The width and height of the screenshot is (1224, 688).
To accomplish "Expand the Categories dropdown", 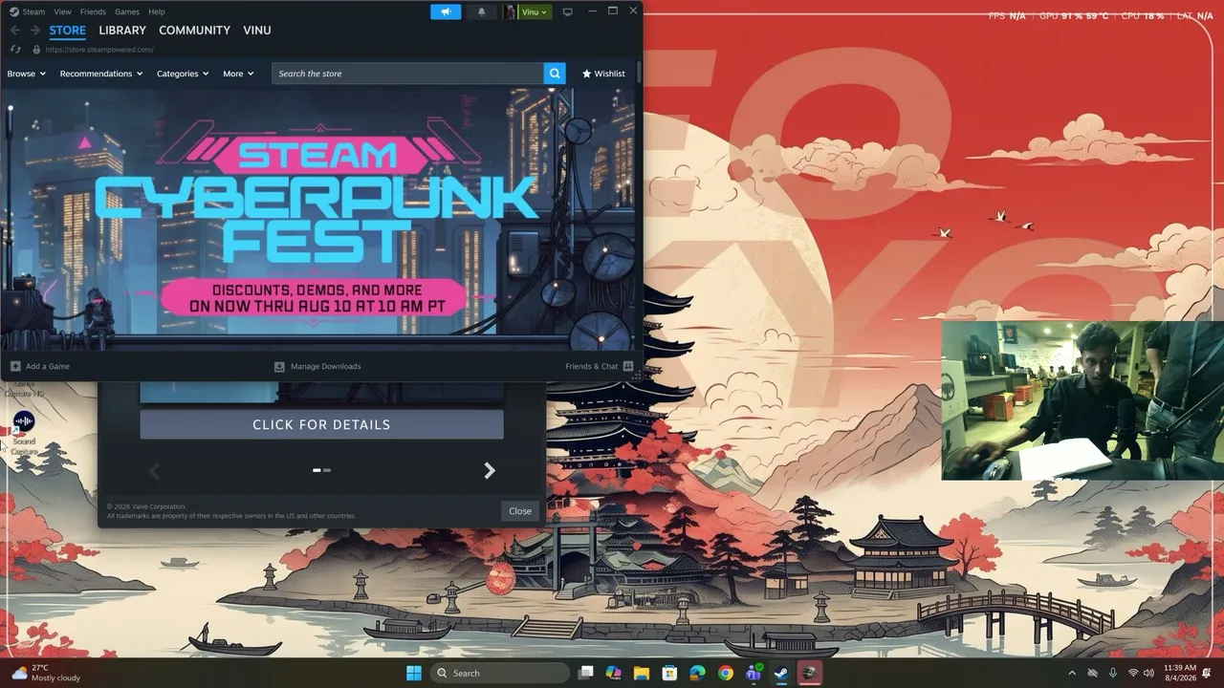I will [183, 74].
